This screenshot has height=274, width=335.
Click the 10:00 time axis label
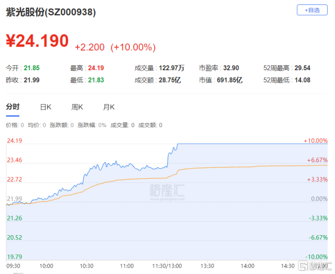(x=46, y=266)
